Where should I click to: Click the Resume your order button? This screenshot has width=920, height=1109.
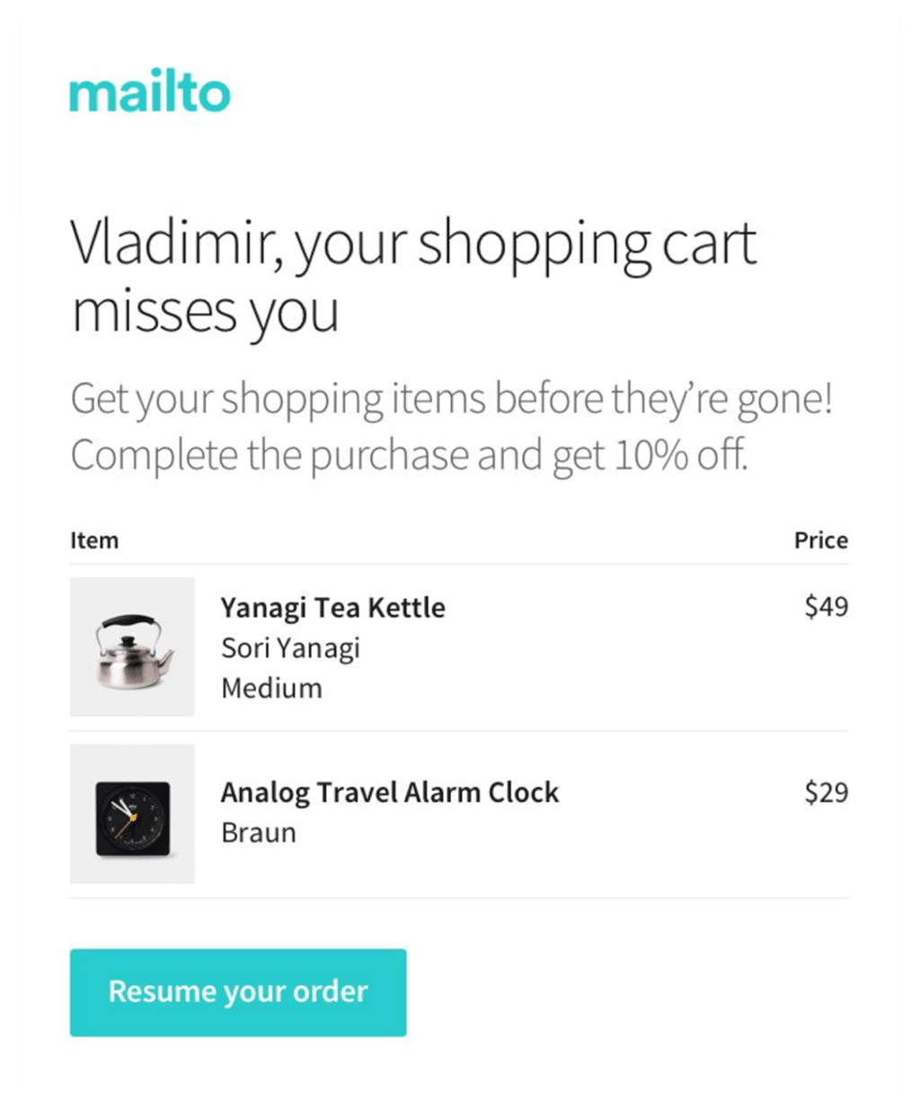(237, 991)
